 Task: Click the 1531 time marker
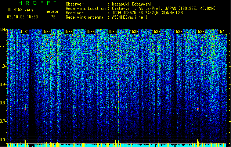coord(25,32)
